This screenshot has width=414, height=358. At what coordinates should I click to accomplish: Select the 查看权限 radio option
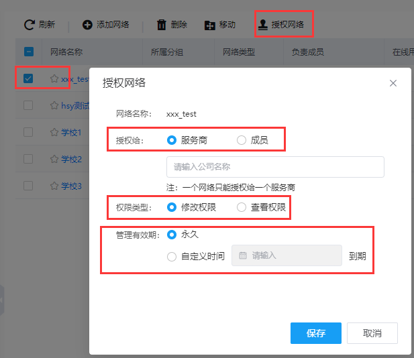click(242, 208)
